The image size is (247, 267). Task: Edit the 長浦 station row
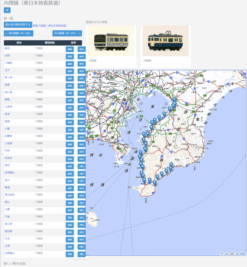(70, 86)
